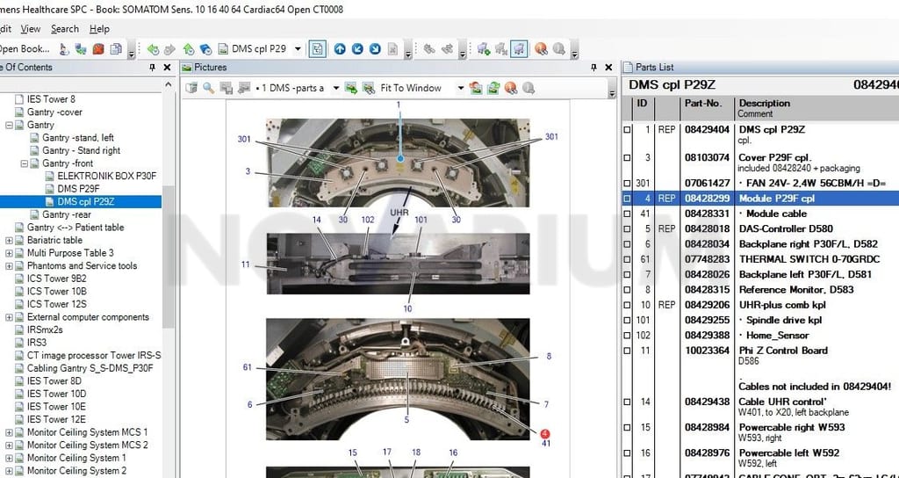
Task: Click the magnifier icon in Pictures toolbar
Action: point(209,88)
